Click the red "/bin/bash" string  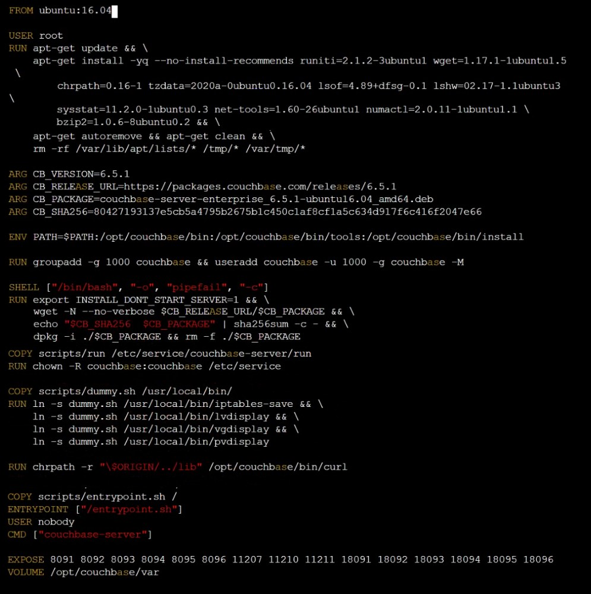pyautogui.click(x=84, y=287)
